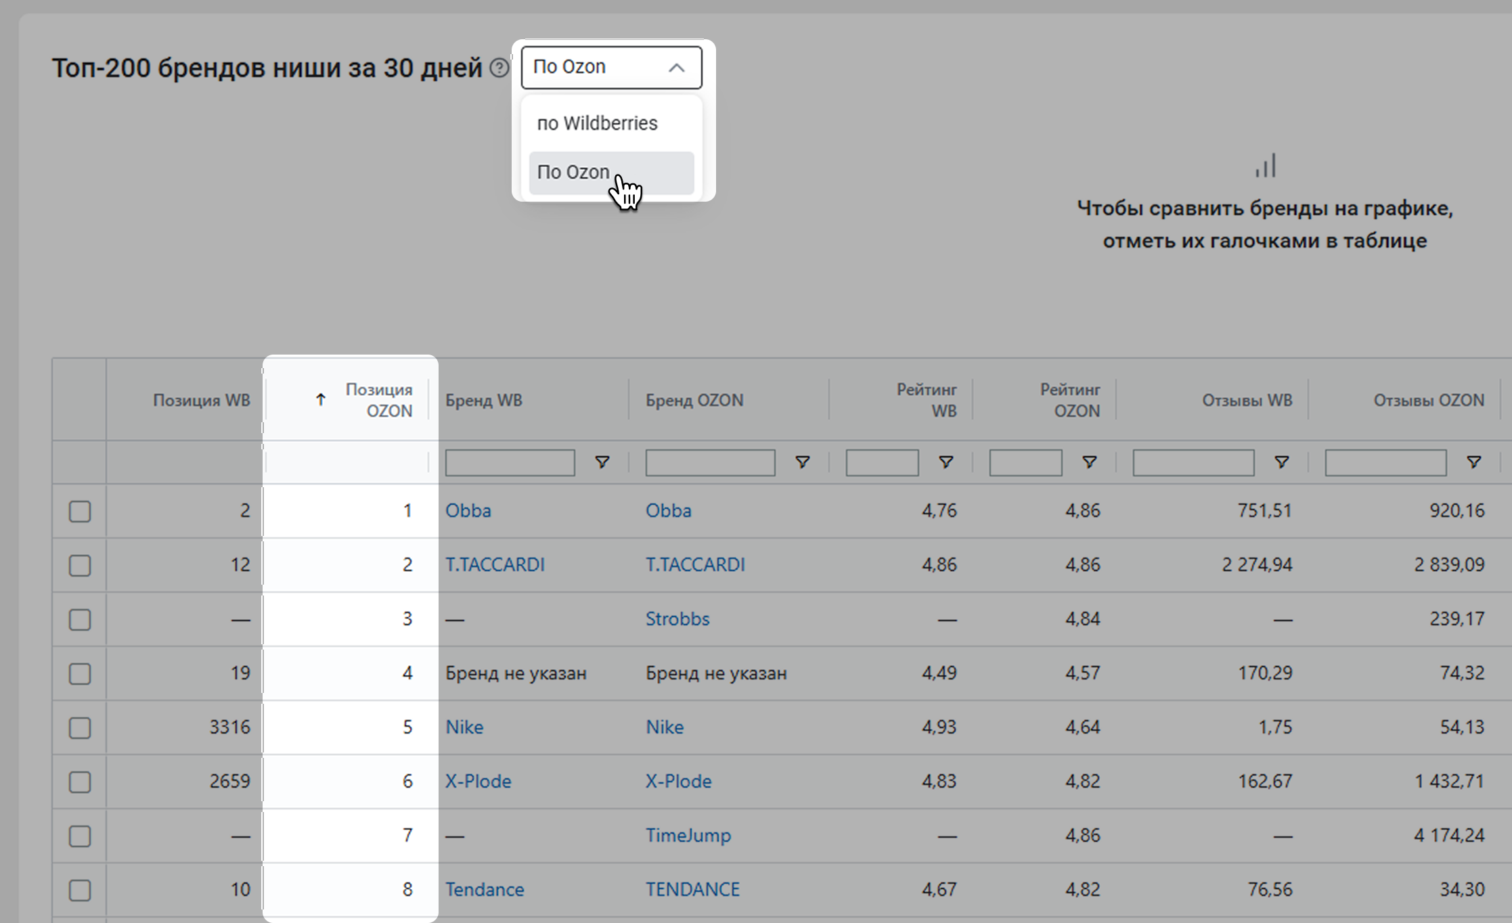The width and height of the screenshot is (1512, 923).
Task: Tick checkbox for X-Plode row
Action: click(80, 782)
